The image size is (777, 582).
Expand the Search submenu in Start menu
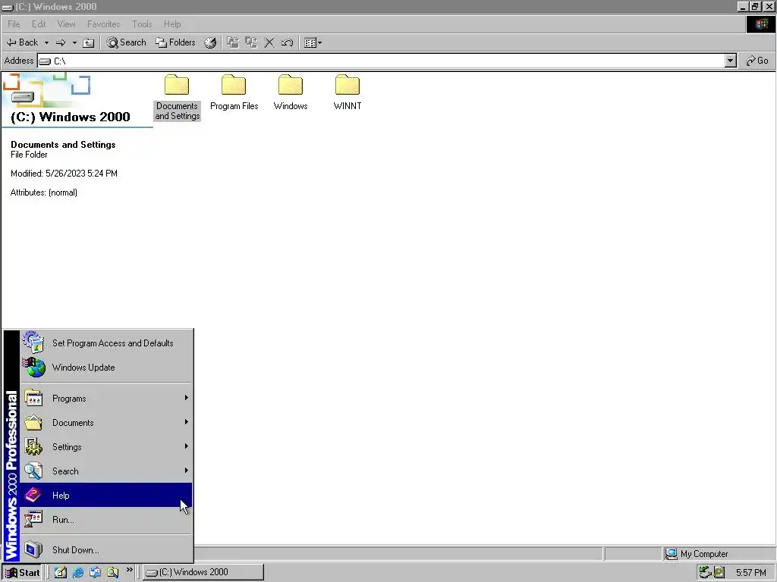pos(106,471)
